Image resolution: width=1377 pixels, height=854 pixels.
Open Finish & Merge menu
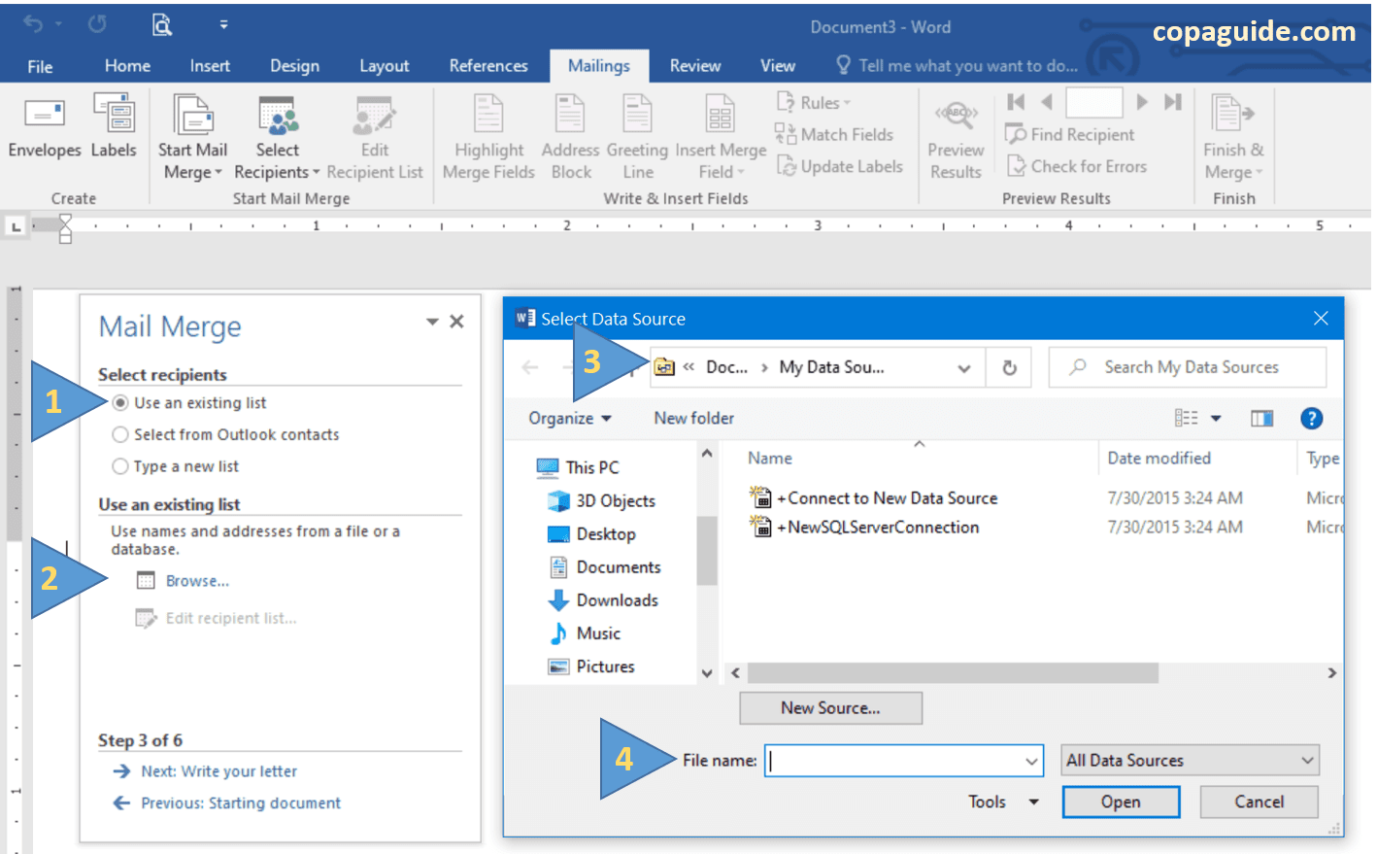click(x=1233, y=137)
